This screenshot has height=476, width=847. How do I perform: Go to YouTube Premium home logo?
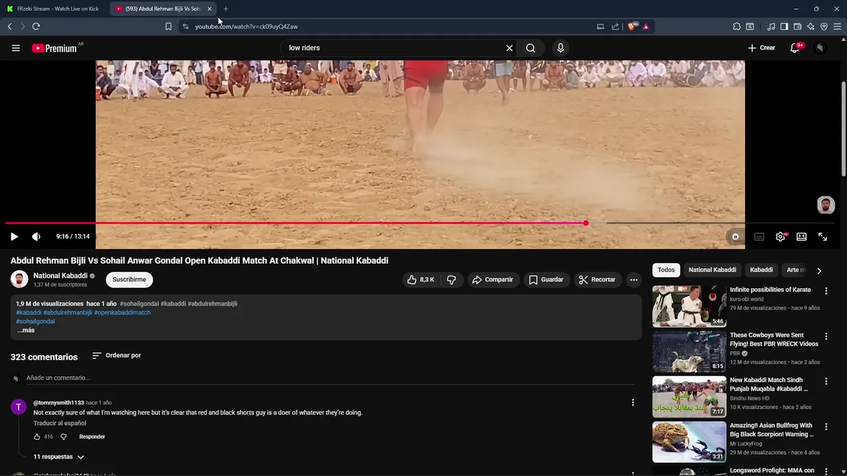[54, 48]
